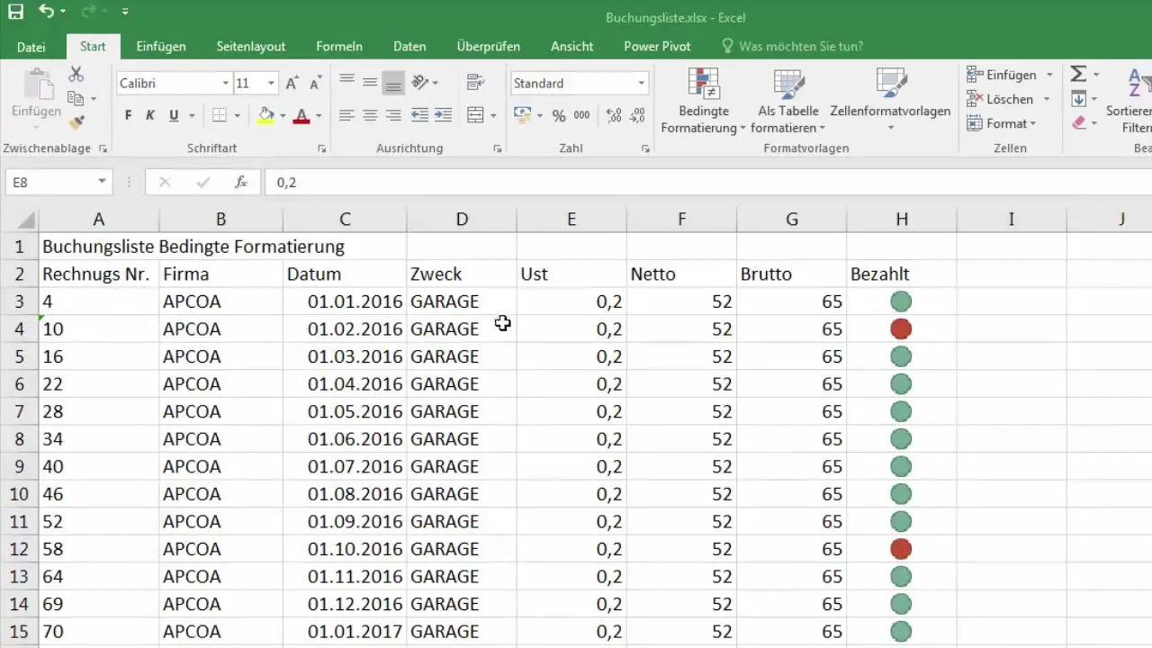Open the underline style dropdown arrow
The height and width of the screenshot is (648, 1152).
192,116
